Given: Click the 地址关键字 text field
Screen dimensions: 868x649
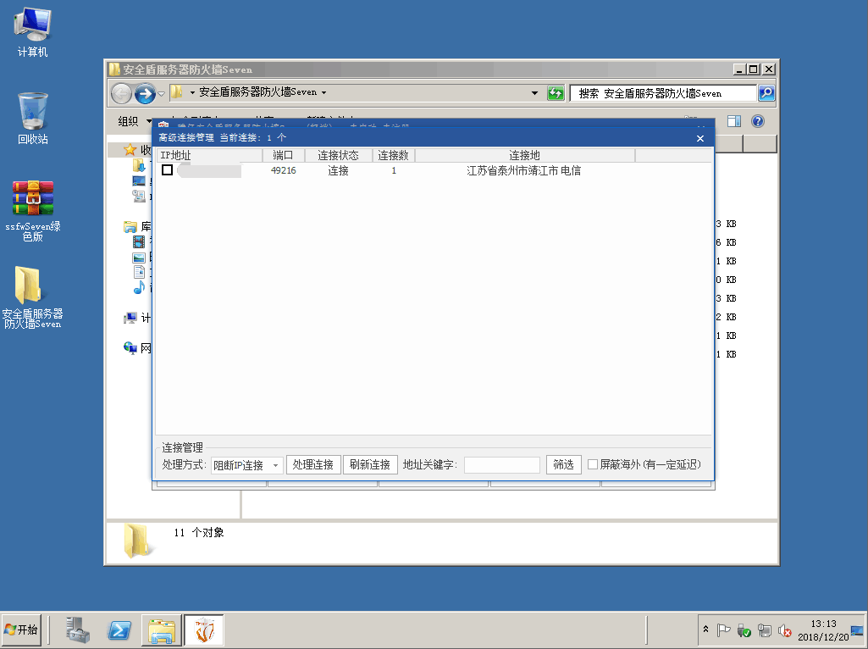Looking at the screenshot, I should click(x=501, y=464).
